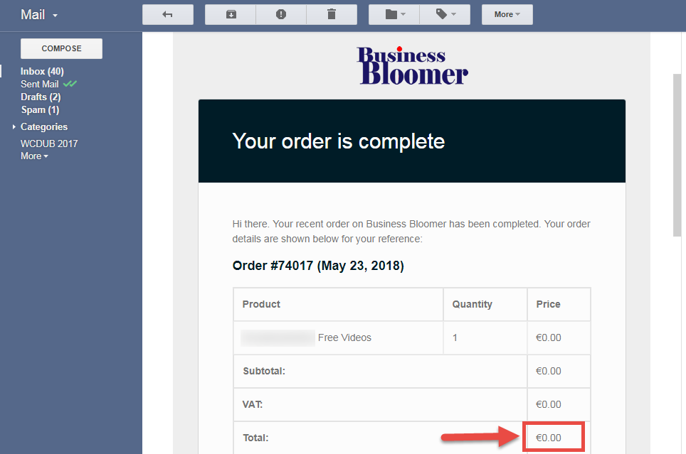Screen dimensions: 686x454
Task: Open the move-to folder dropdown
Action: click(395, 14)
